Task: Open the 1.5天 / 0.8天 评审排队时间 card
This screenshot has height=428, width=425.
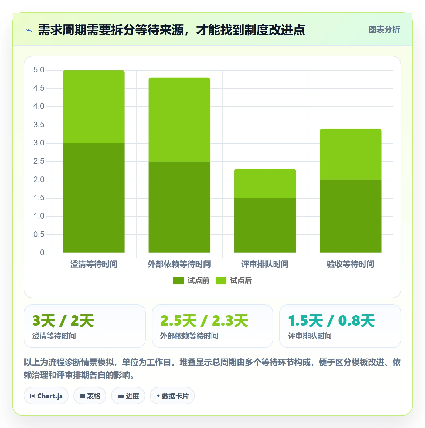Action: pos(340,326)
